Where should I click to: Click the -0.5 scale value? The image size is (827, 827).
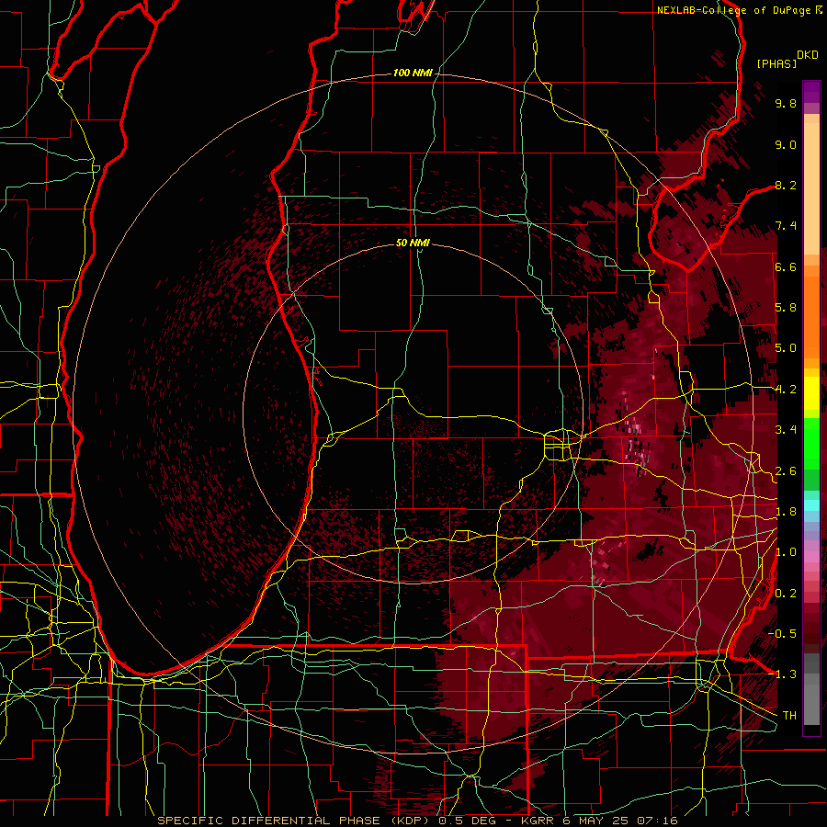click(782, 634)
